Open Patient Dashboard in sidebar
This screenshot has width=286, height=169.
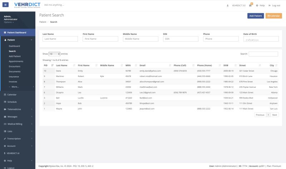click(x=18, y=33)
